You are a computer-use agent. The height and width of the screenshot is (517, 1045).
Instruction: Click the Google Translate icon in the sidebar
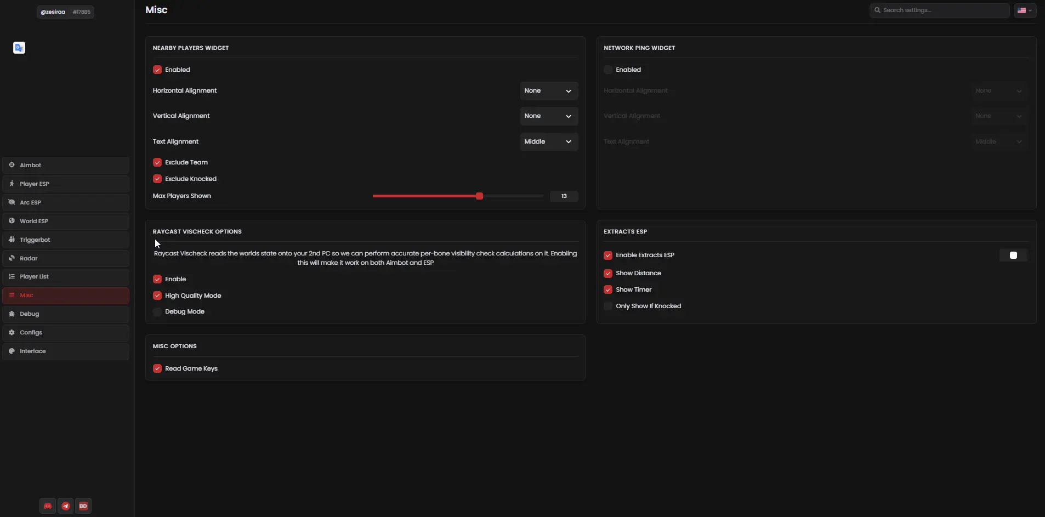point(19,48)
